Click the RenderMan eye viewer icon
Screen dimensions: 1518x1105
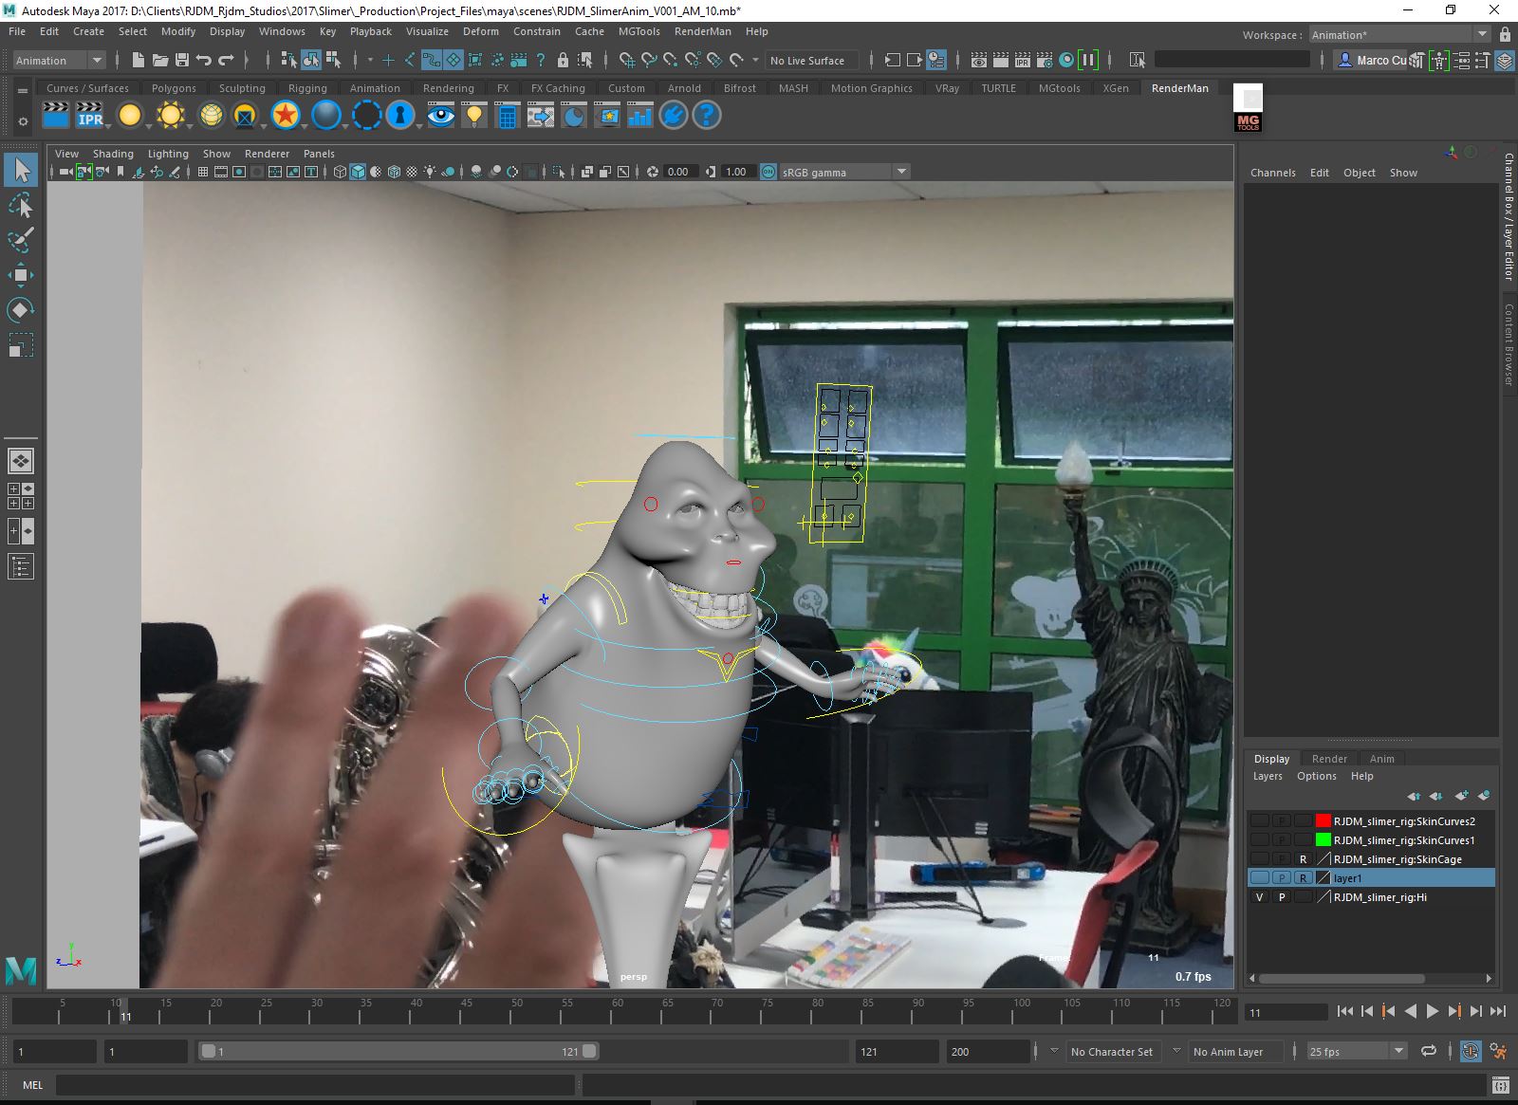pos(440,116)
